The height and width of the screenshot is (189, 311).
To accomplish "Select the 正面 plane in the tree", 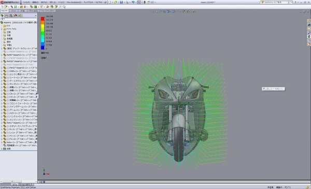I will click(9, 32).
